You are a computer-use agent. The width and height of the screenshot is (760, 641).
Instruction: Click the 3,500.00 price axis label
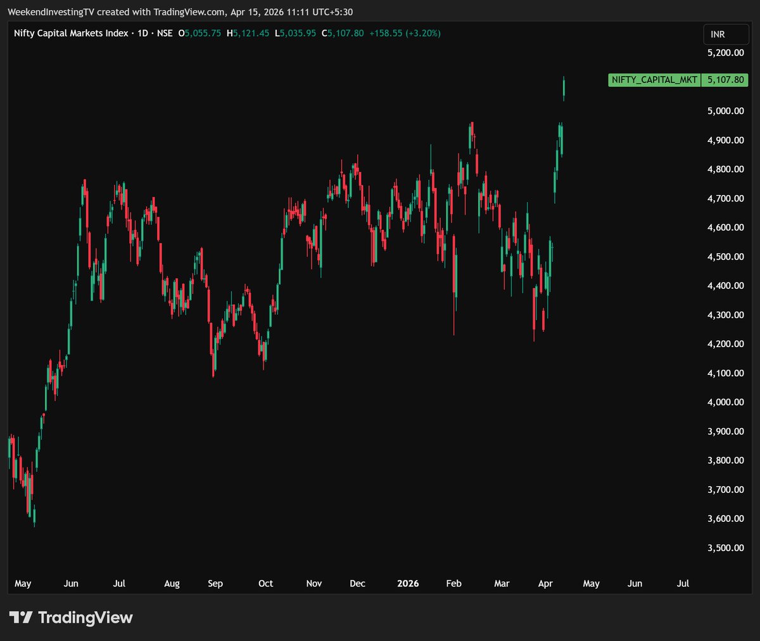[x=726, y=548]
